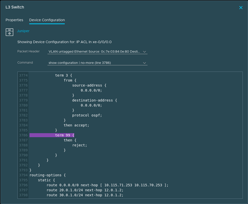Click the routing-options line
Screen dimensions: 248x204
pyautogui.click(x=45, y=175)
